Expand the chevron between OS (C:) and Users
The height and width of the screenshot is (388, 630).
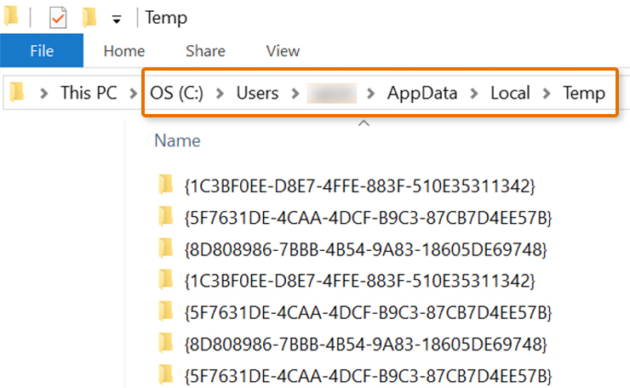pyautogui.click(x=220, y=94)
